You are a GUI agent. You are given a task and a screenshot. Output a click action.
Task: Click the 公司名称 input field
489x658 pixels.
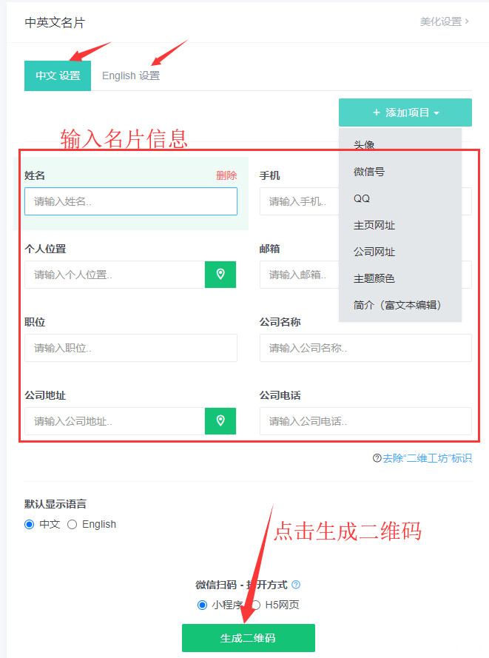click(365, 348)
